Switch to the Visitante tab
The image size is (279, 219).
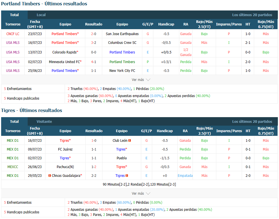click(44, 121)
